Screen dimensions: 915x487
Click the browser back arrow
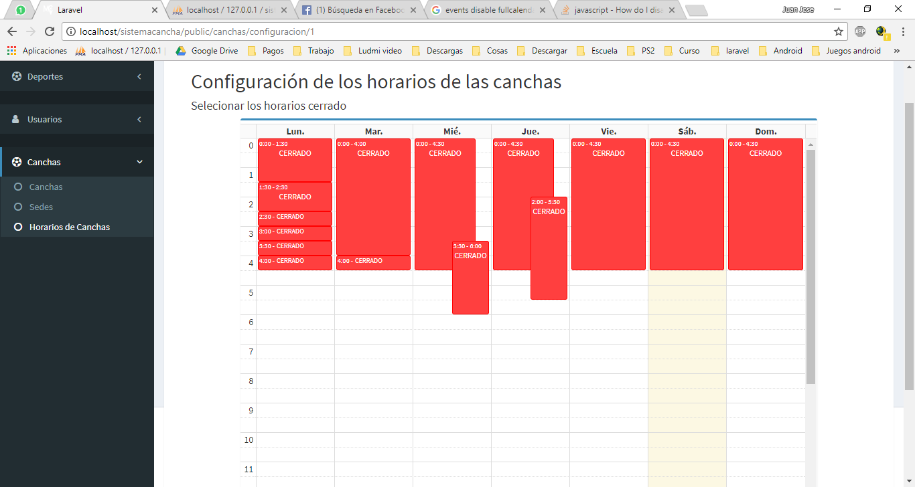(12, 31)
